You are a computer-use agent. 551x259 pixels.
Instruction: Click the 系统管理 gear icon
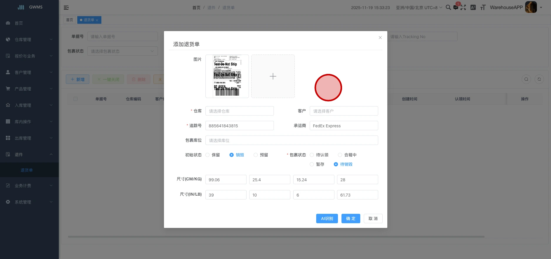pyautogui.click(x=8, y=202)
